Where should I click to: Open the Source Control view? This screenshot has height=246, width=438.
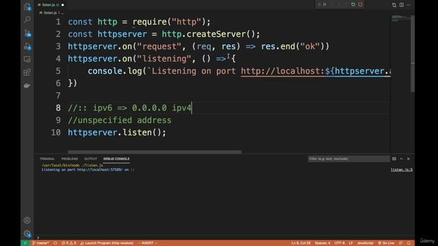(27, 33)
